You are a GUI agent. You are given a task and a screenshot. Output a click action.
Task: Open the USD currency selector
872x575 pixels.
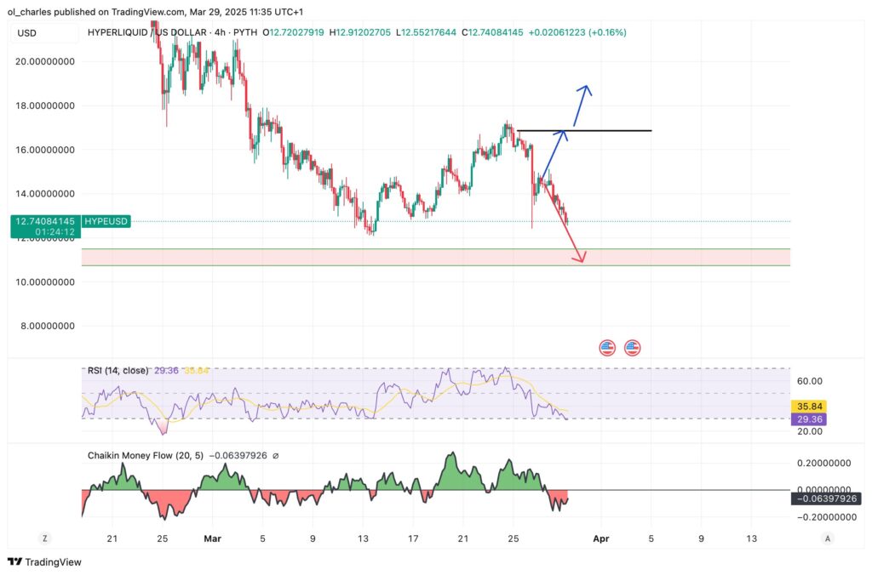28,32
